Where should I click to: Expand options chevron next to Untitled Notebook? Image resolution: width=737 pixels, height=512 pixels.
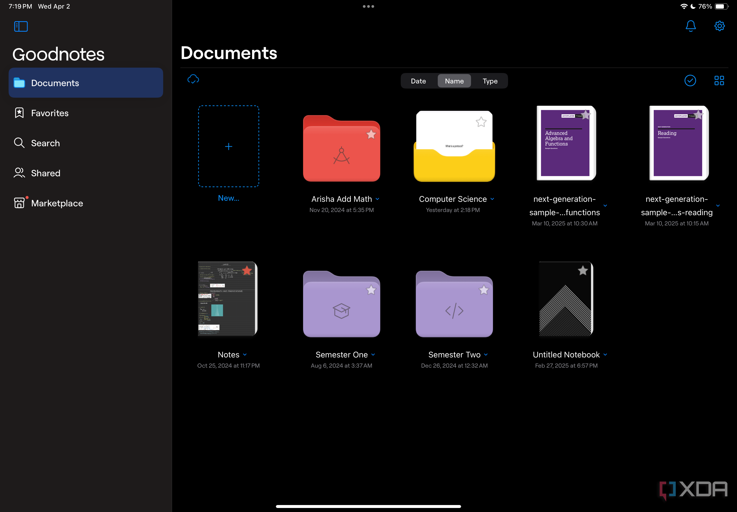point(605,355)
